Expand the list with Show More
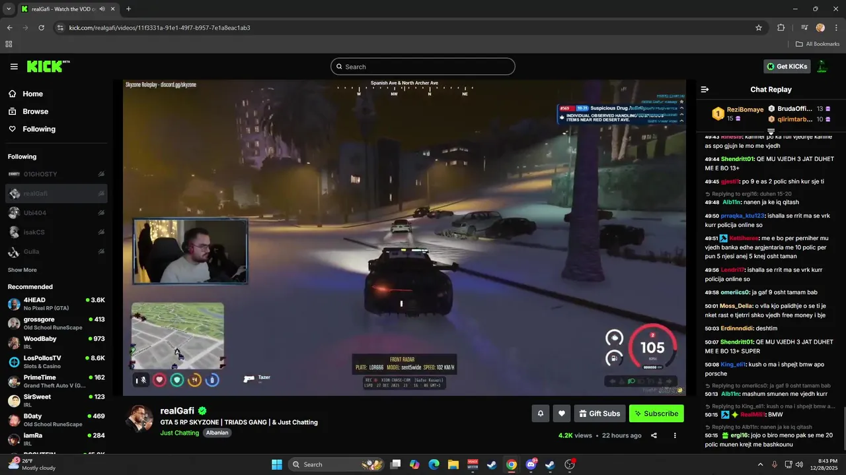The image size is (846, 475). click(22, 270)
